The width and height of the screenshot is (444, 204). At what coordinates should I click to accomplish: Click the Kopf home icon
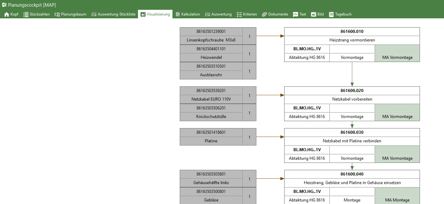pos(6,14)
